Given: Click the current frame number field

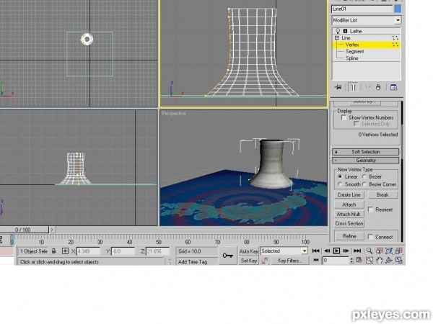Looking at the screenshot, I should click(336, 261).
